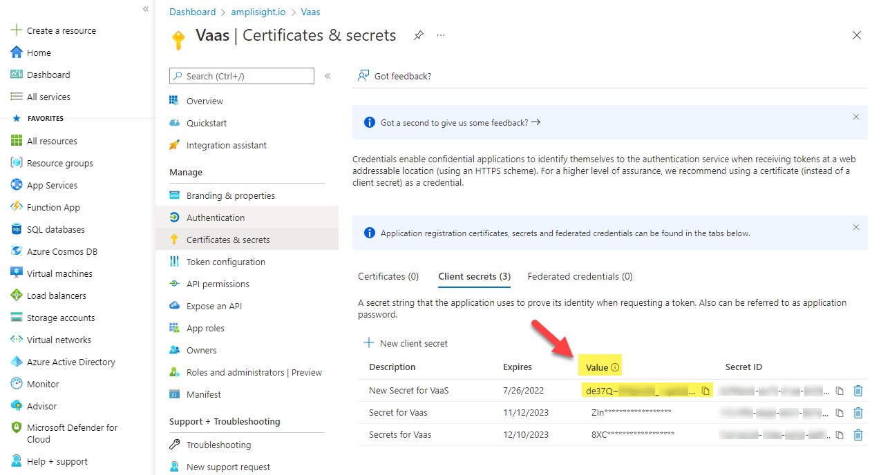The height and width of the screenshot is (475, 881).
Task: Copy the value of New Secret for VaaS
Action: click(705, 391)
